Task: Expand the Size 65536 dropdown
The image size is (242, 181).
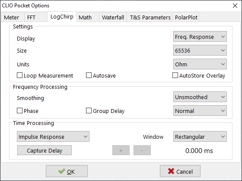Action: (x=200, y=50)
